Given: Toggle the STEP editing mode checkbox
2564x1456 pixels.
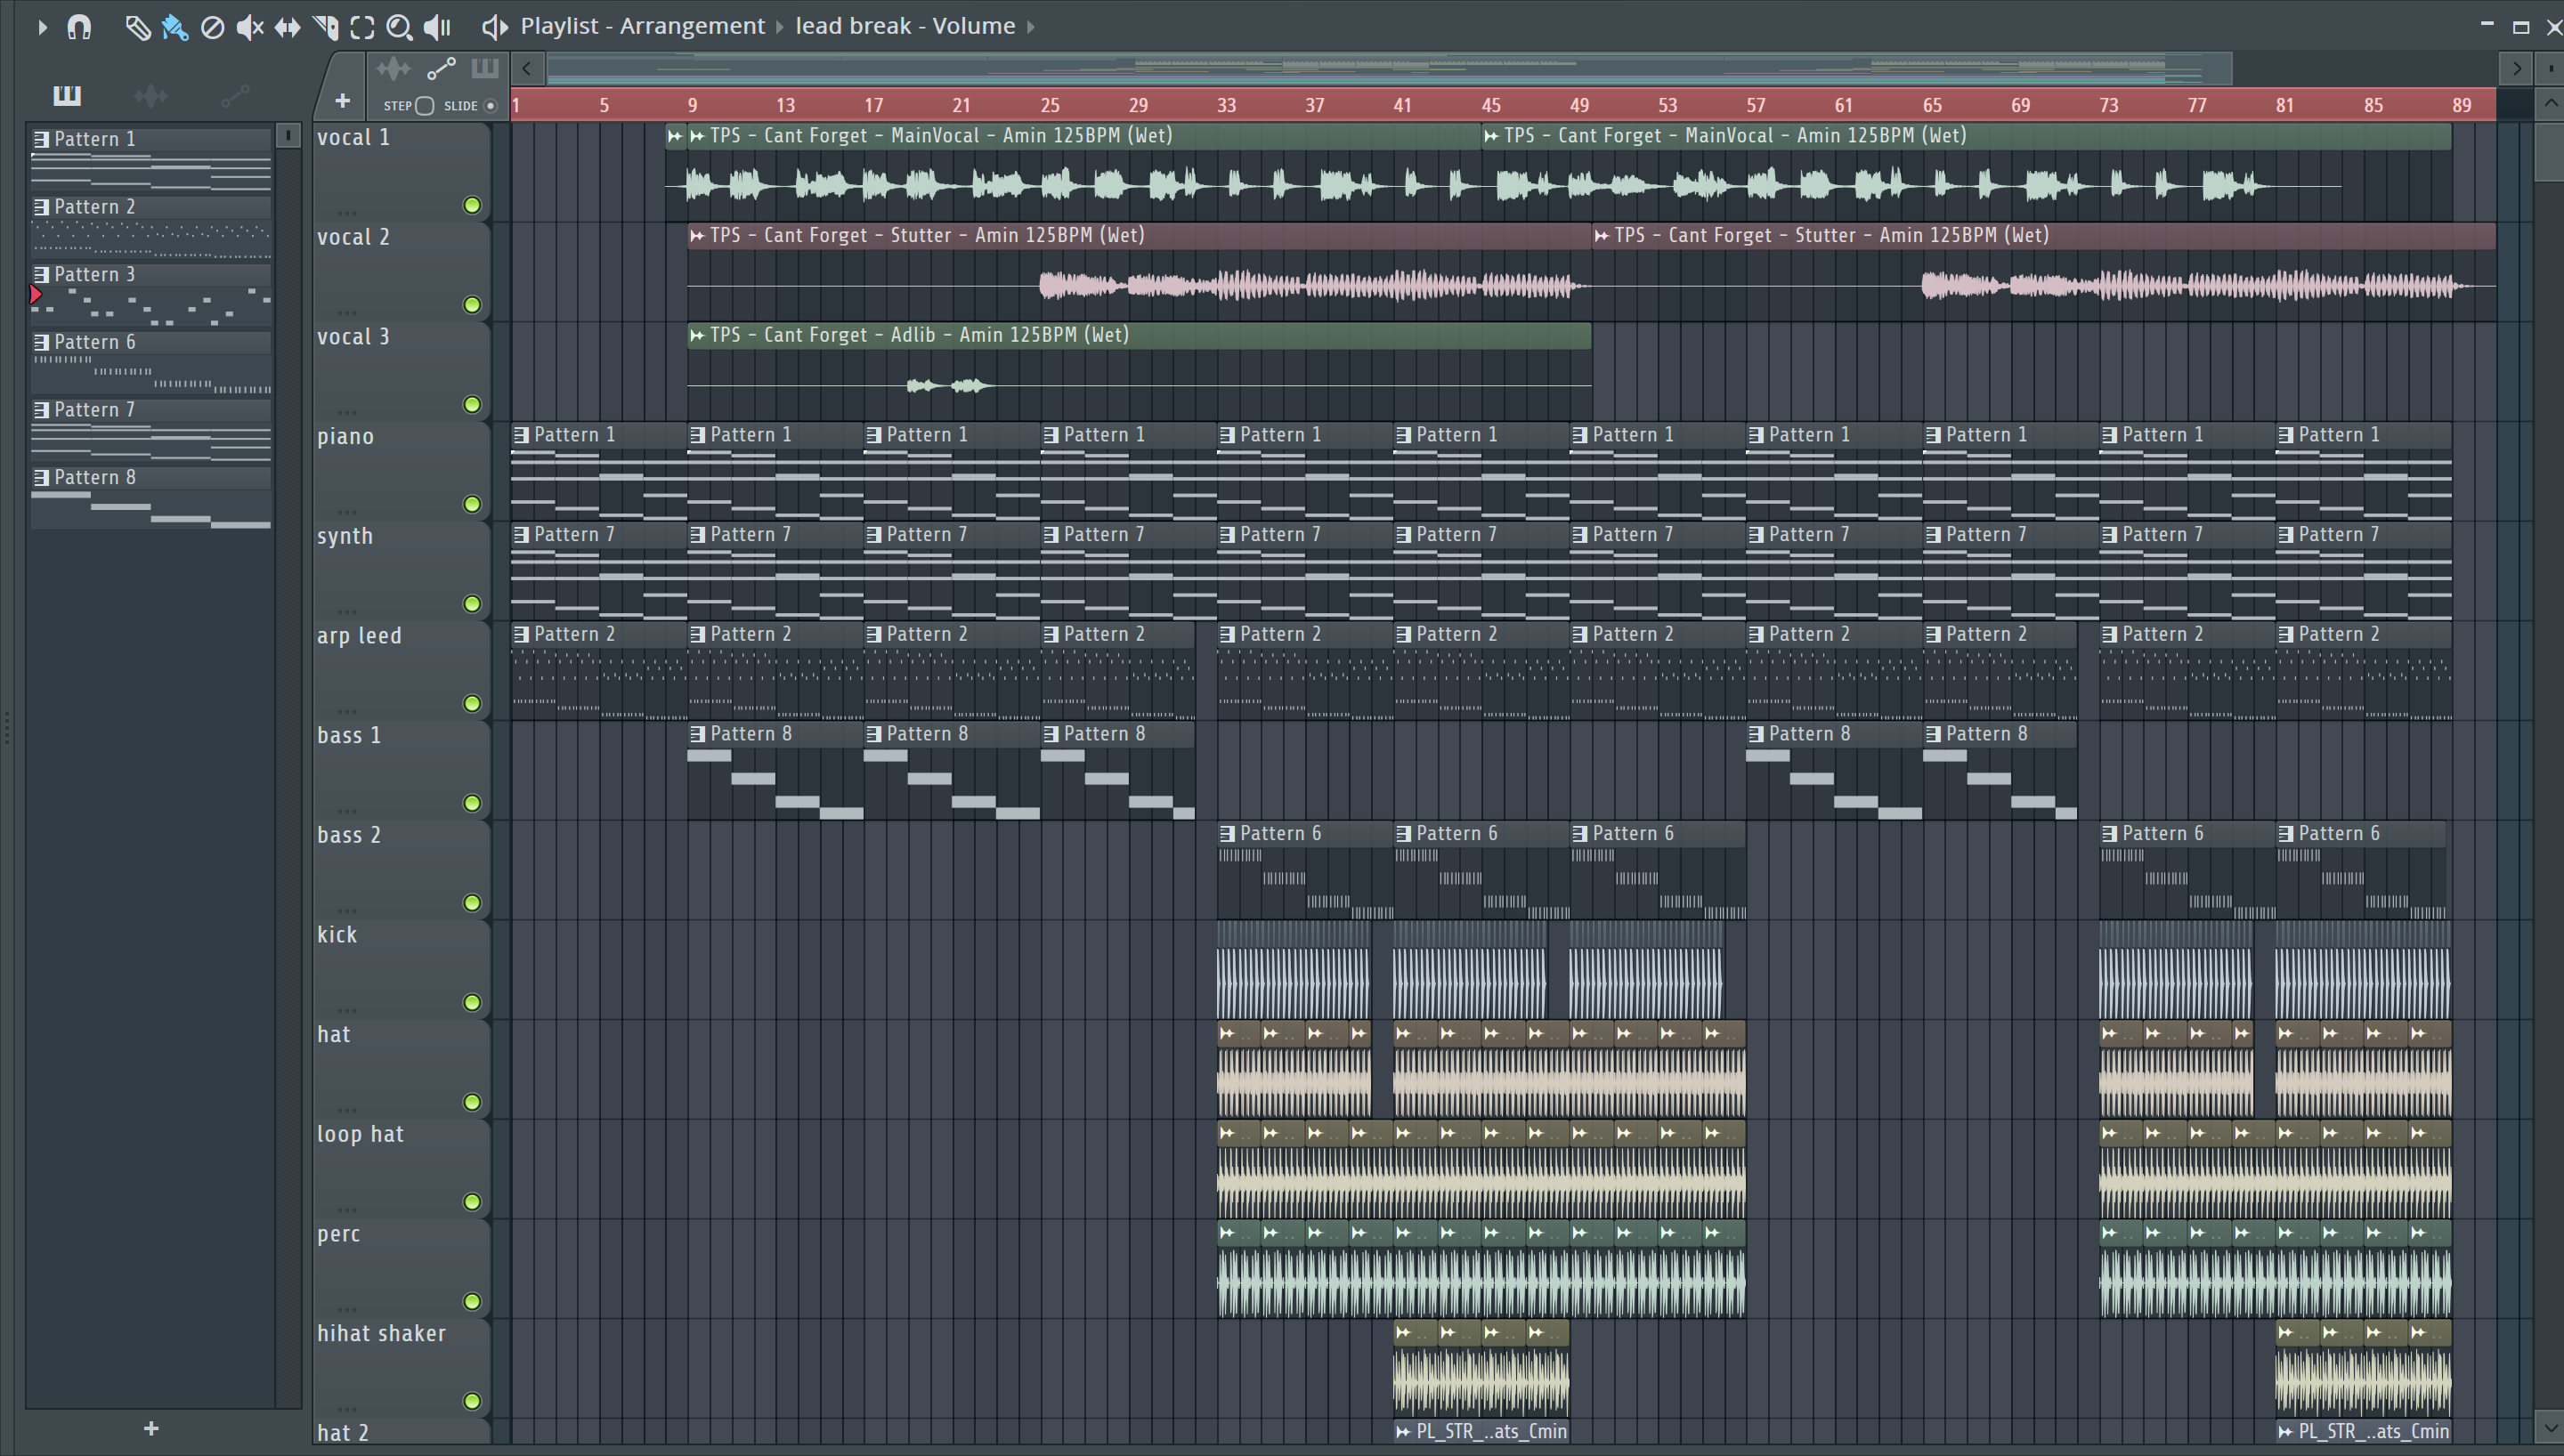Looking at the screenshot, I should click(x=425, y=106).
